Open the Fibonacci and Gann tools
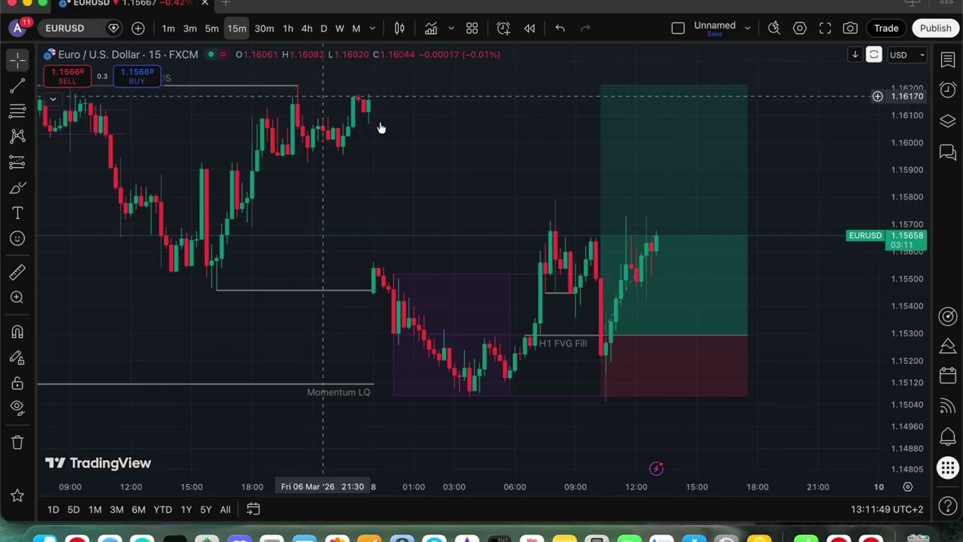The image size is (963, 542). pos(17,111)
